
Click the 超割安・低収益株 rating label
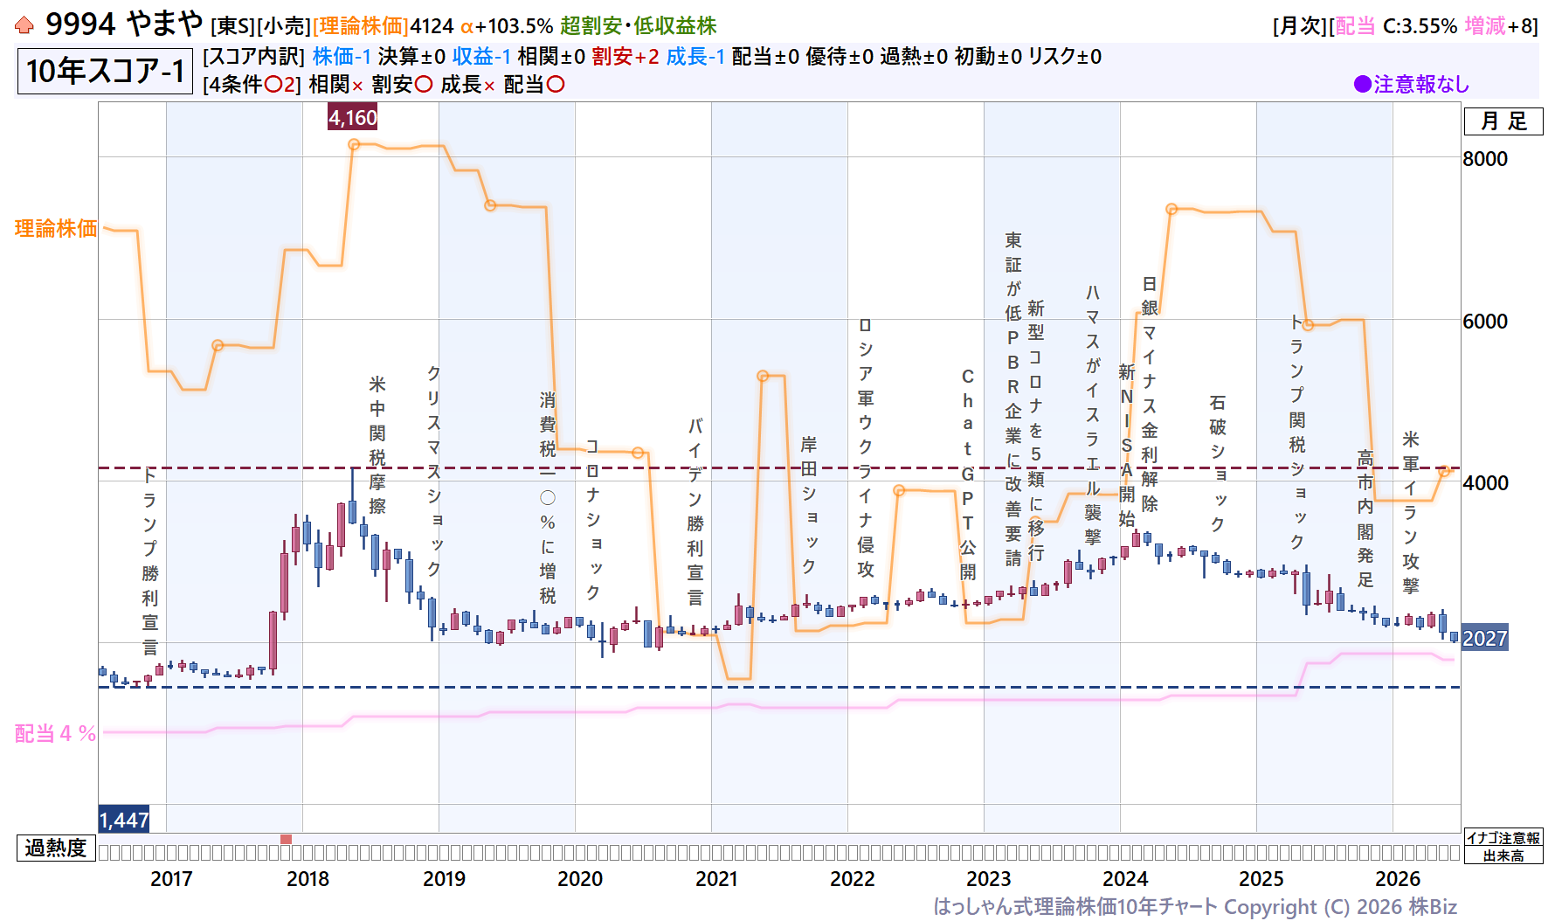pos(639,26)
